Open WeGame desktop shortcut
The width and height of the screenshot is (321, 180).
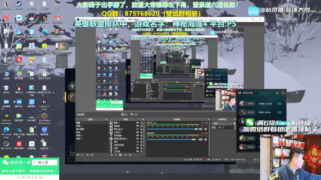point(45,19)
